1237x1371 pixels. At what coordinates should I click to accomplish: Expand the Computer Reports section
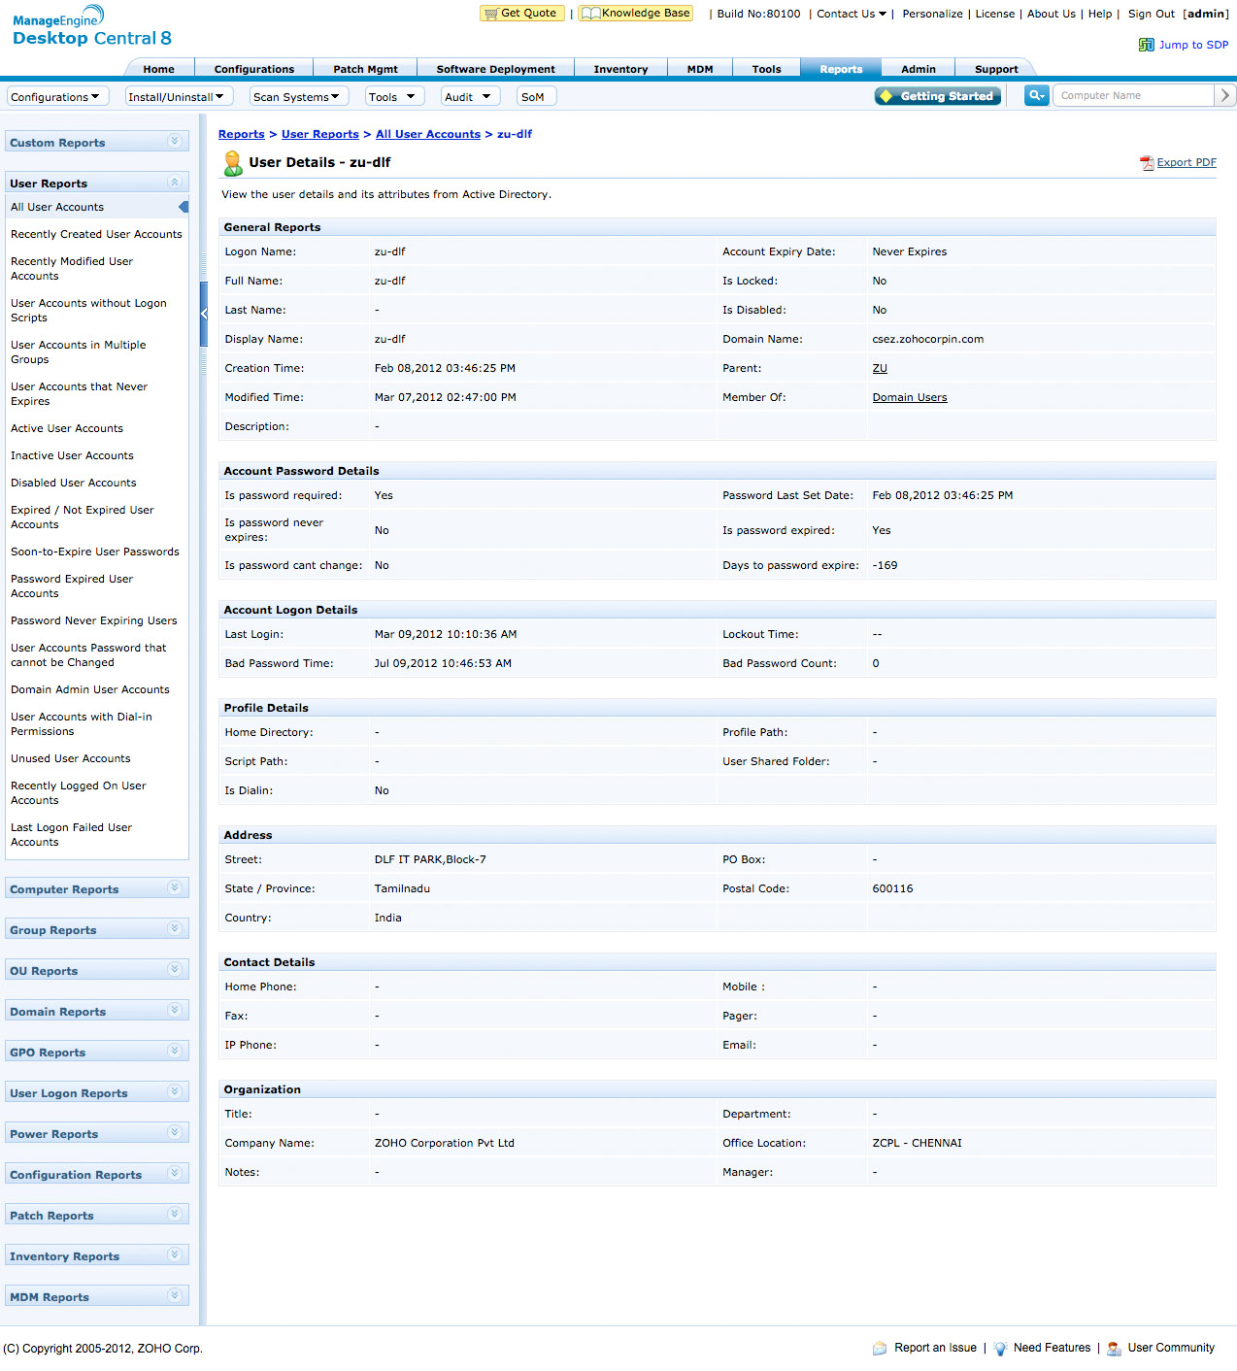pos(175,887)
